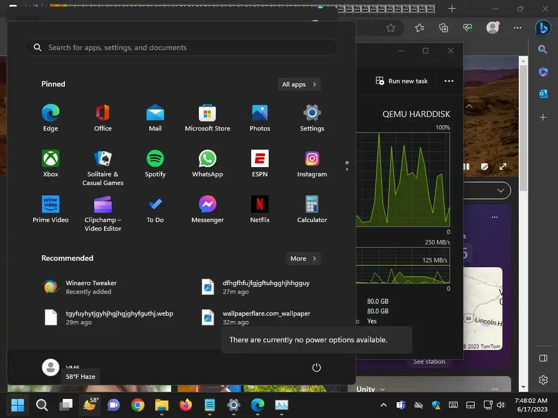Launch Firefox from the taskbar
558x418 pixels.
[x=186, y=405]
